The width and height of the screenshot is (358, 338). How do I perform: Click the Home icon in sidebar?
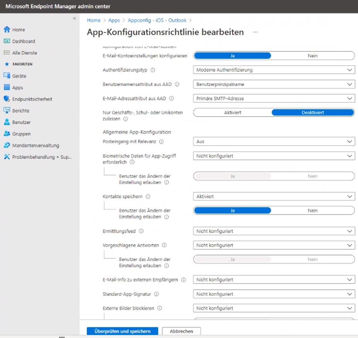tap(7, 30)
